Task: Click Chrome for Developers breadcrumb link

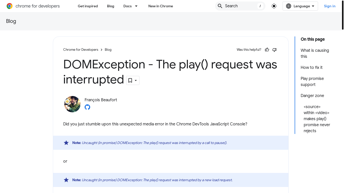Action: (x=81, y=50)
